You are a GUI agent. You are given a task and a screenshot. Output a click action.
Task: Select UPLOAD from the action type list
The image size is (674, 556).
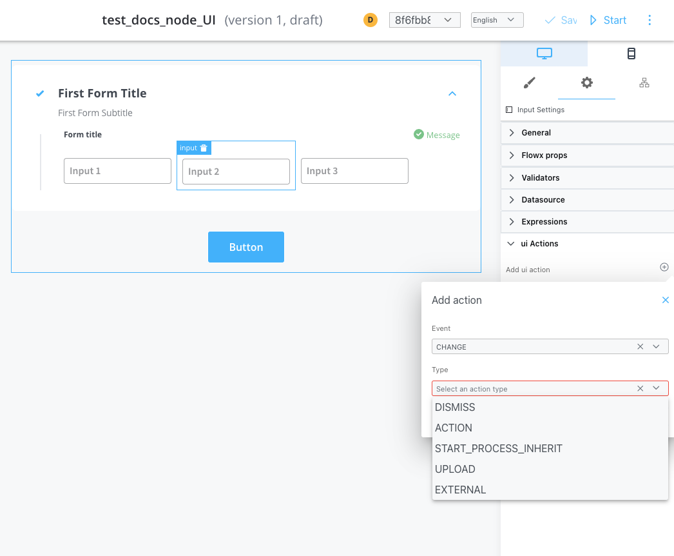455,469
